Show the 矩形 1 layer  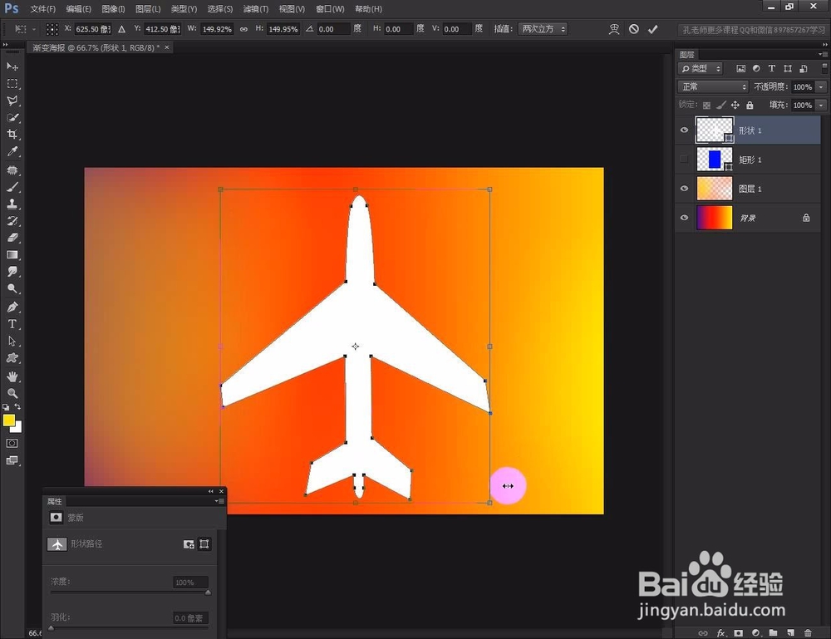pyautogui.click(x=684, y=160)
